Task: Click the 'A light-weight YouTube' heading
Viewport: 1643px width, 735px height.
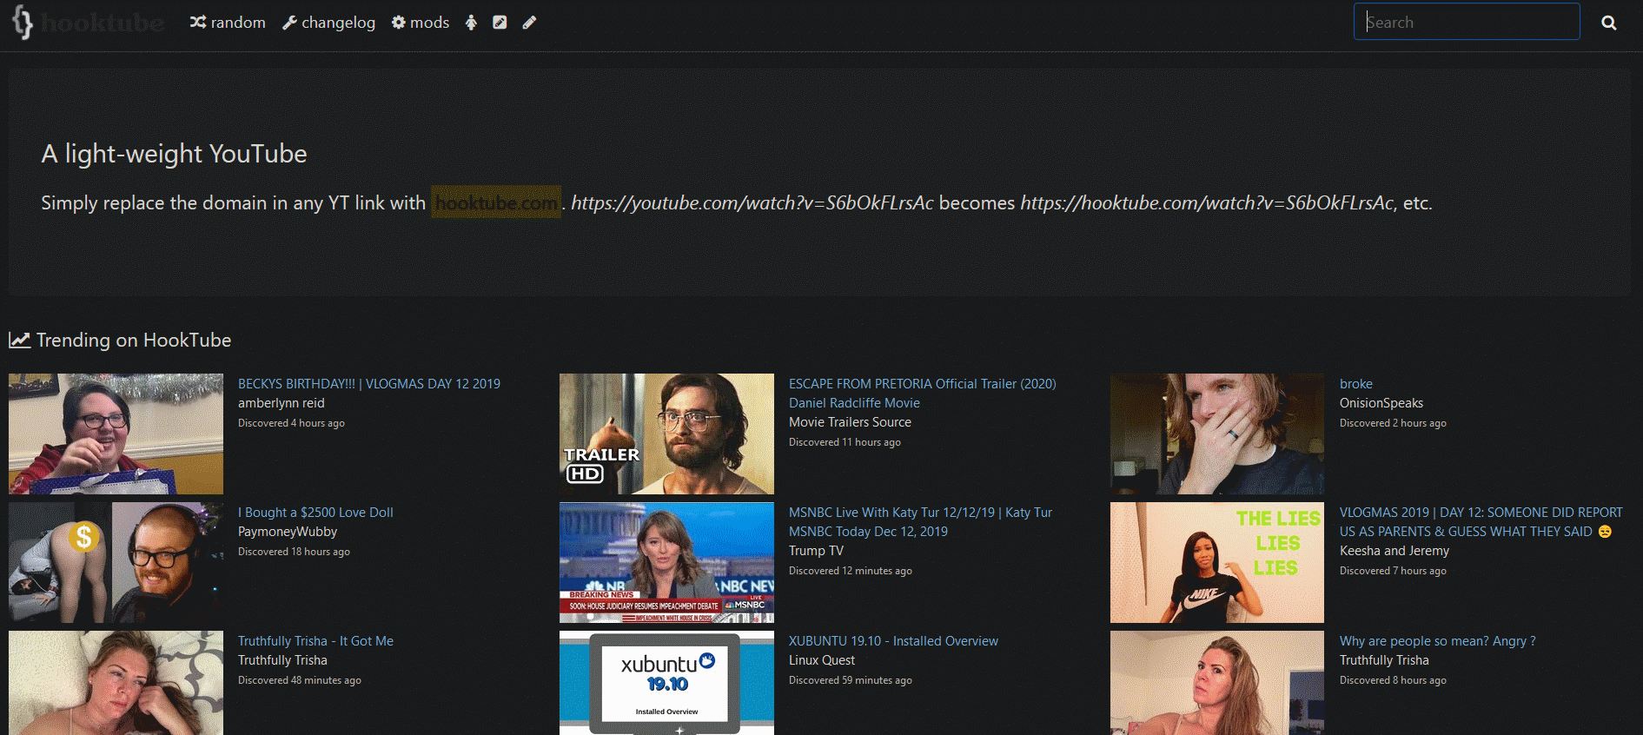Action: click(174, 154)
